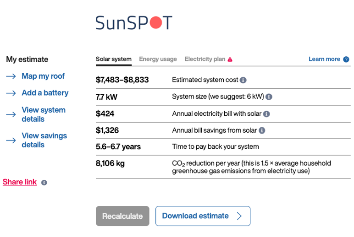Click the Time to pay back your system label
Viewport: 354px width, 237px height.
216,147
